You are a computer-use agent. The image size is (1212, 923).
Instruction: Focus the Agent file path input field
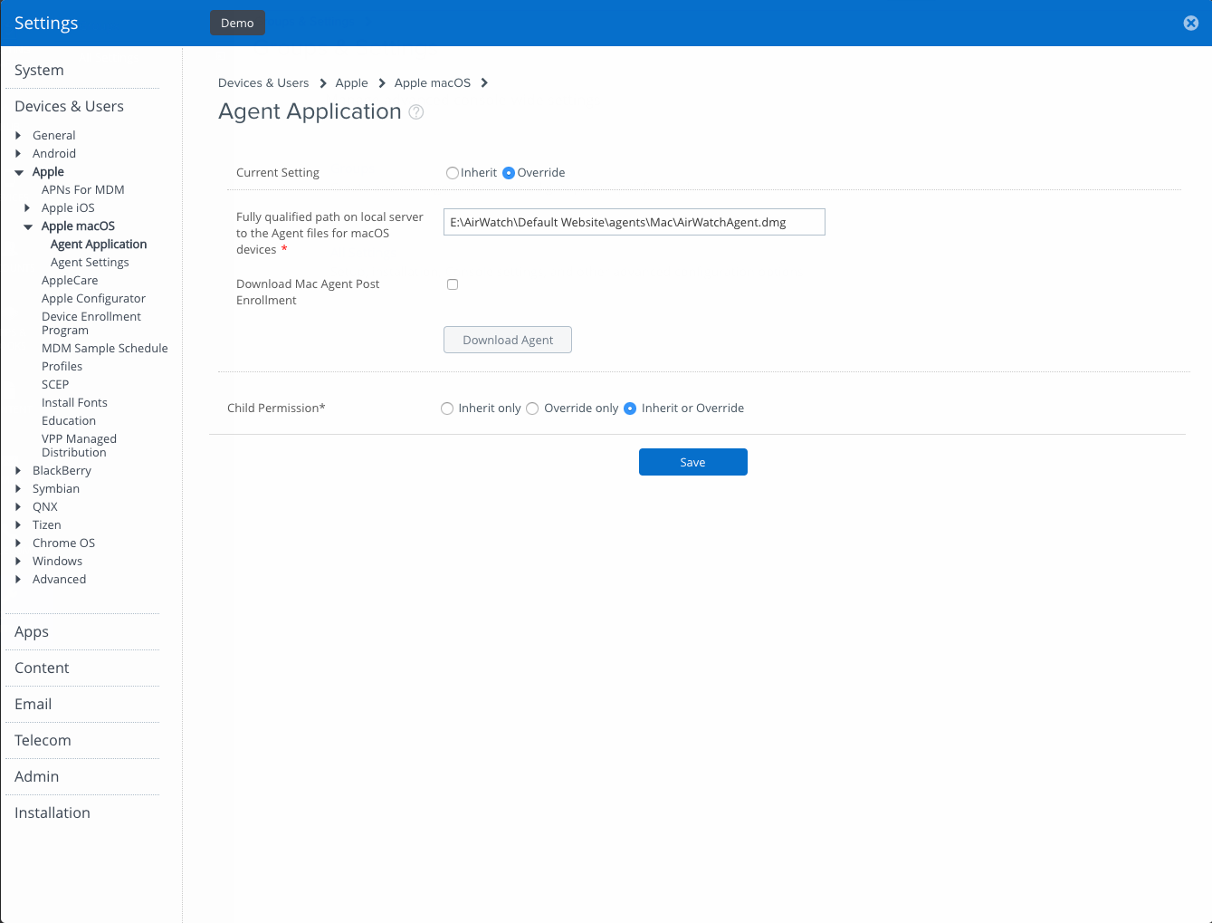pyautogui.click(x=635, y=222)
